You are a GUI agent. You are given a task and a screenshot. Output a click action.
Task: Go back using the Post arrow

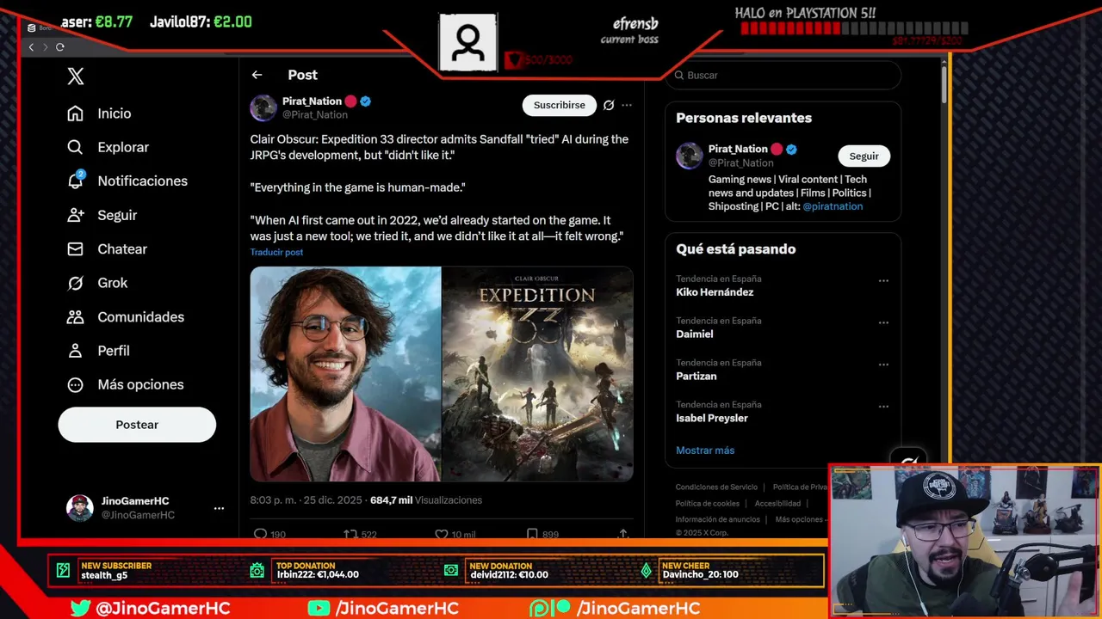point(257,75)
